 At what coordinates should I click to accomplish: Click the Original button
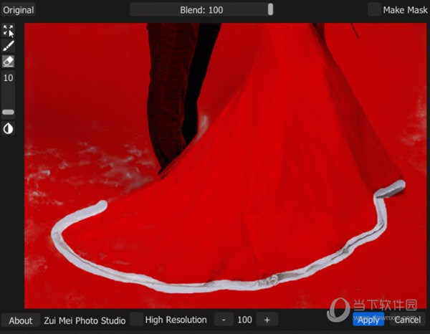pos(19,10)
